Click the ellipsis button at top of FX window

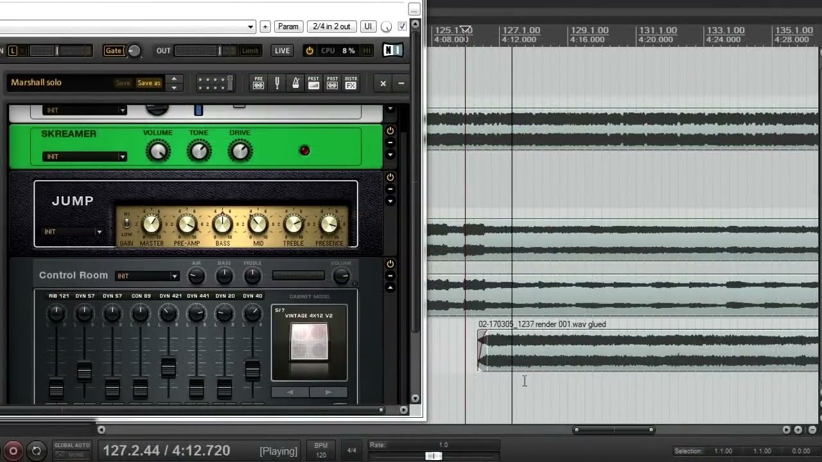pos(414,9)
